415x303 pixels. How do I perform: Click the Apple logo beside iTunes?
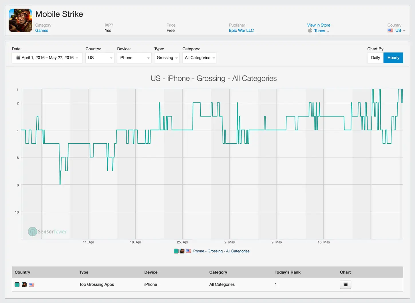coord(310,31)
